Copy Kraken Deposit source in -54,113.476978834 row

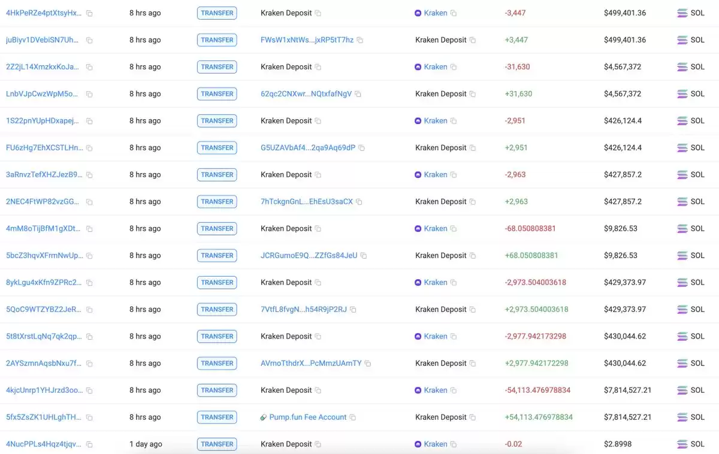click(318, 391)
